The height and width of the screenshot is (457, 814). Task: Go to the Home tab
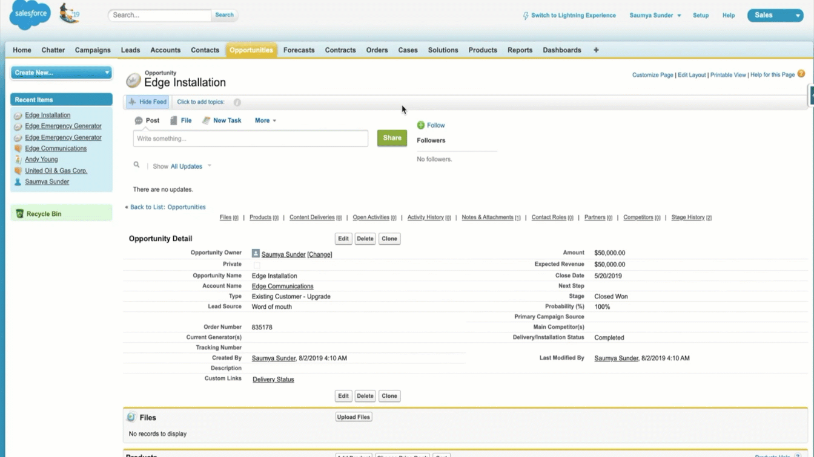(22, 50)
